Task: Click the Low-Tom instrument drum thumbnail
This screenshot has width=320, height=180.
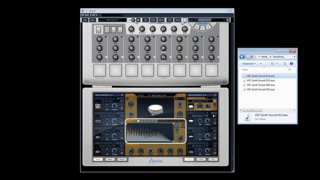Action: 191,136
